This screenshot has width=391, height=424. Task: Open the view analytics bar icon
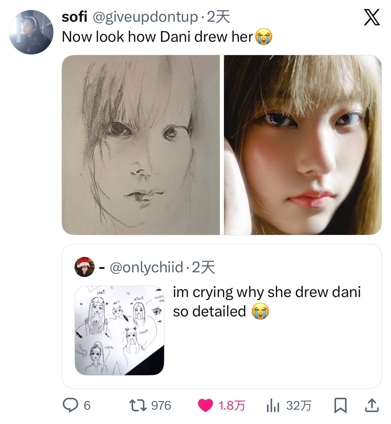[273, 406]
